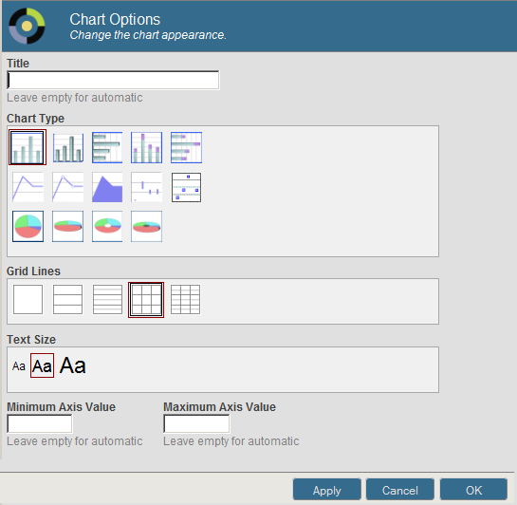Focus the Title text field
The height and width of the screenshot is (505, 517).
113,80
